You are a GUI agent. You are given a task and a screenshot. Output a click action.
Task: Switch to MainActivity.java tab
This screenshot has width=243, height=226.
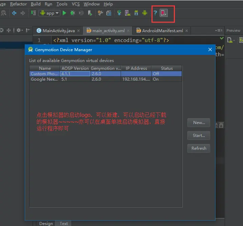58,31
